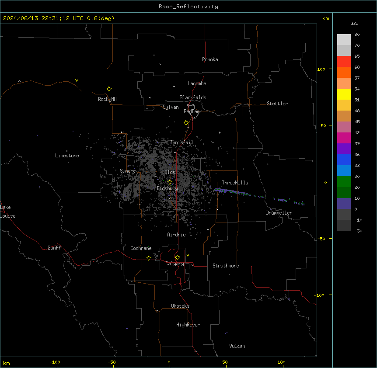Image resolution: width=377 pixels, height=368 pixels.
Task: Click the yellow diamond marker above RockyMH
Action: tap(109, 89)
